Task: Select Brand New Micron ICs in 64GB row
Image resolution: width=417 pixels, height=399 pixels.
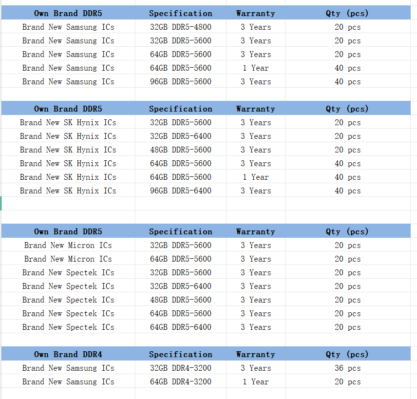Action: (68, 259)
